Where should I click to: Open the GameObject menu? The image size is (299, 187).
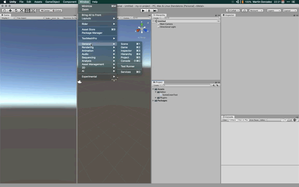pyautogui.click(x=53, y=2)
